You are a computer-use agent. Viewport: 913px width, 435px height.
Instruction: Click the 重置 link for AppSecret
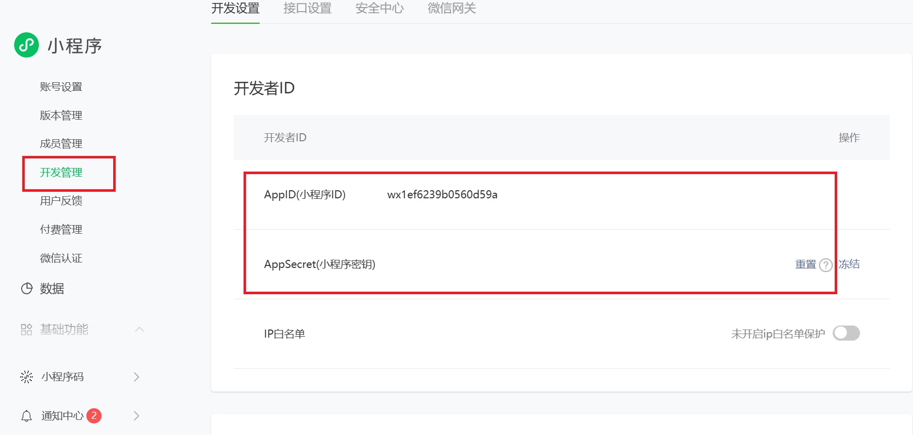coord(806,264)
